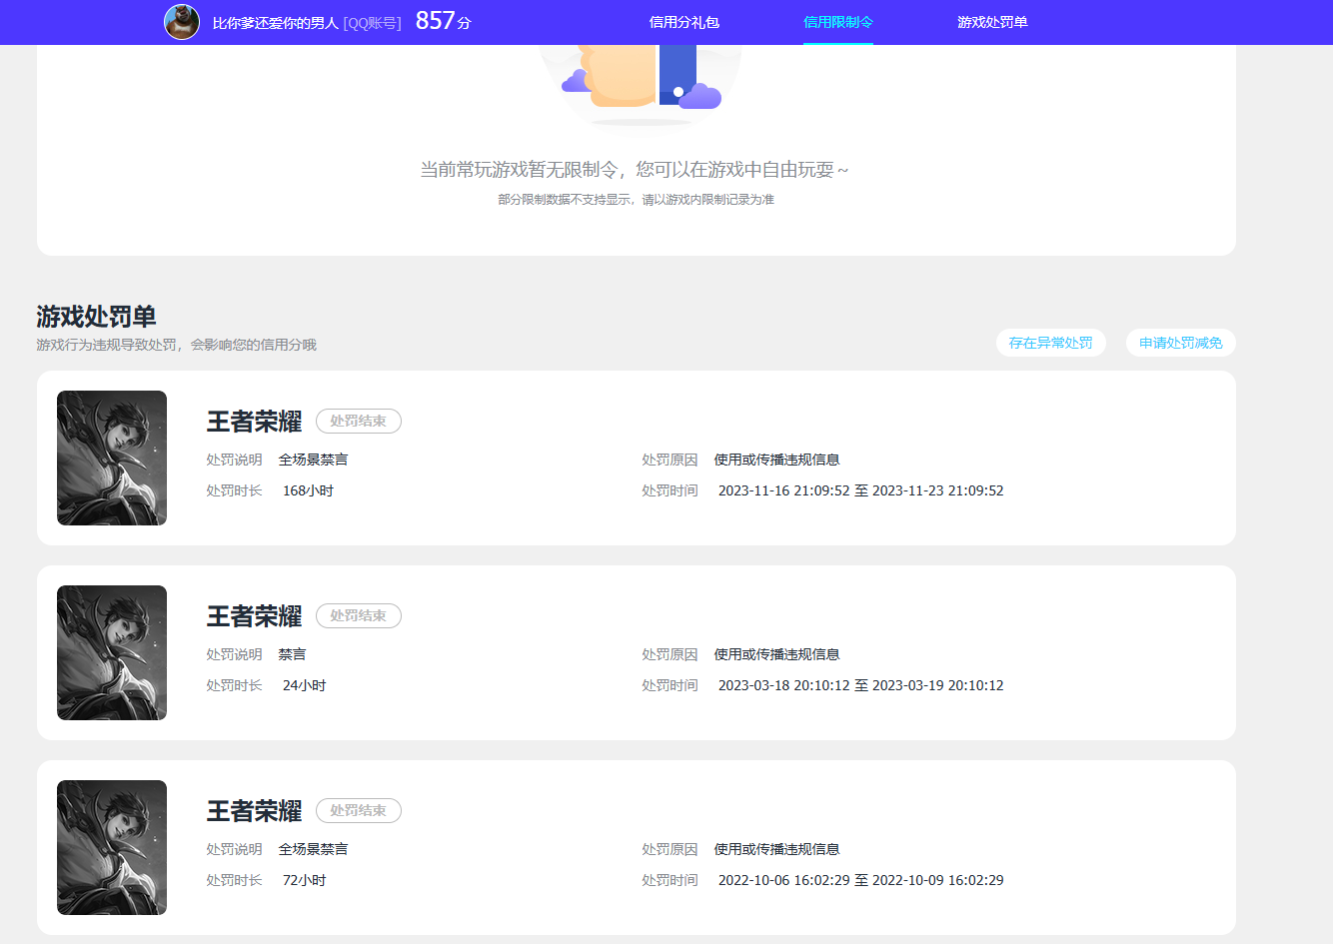
Task: Open thumbnail of the 72小时 penalty card
Action: coord(112,847)
